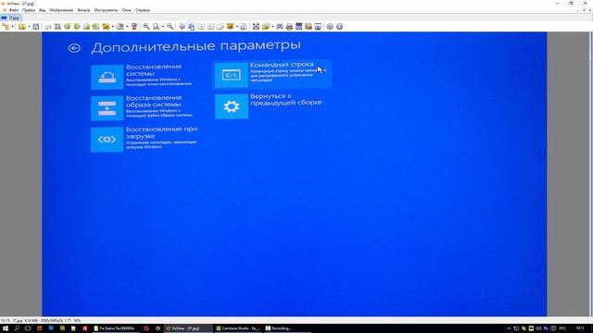Click the blue info About icon
The image size is (593, 333).
(340, 27)
